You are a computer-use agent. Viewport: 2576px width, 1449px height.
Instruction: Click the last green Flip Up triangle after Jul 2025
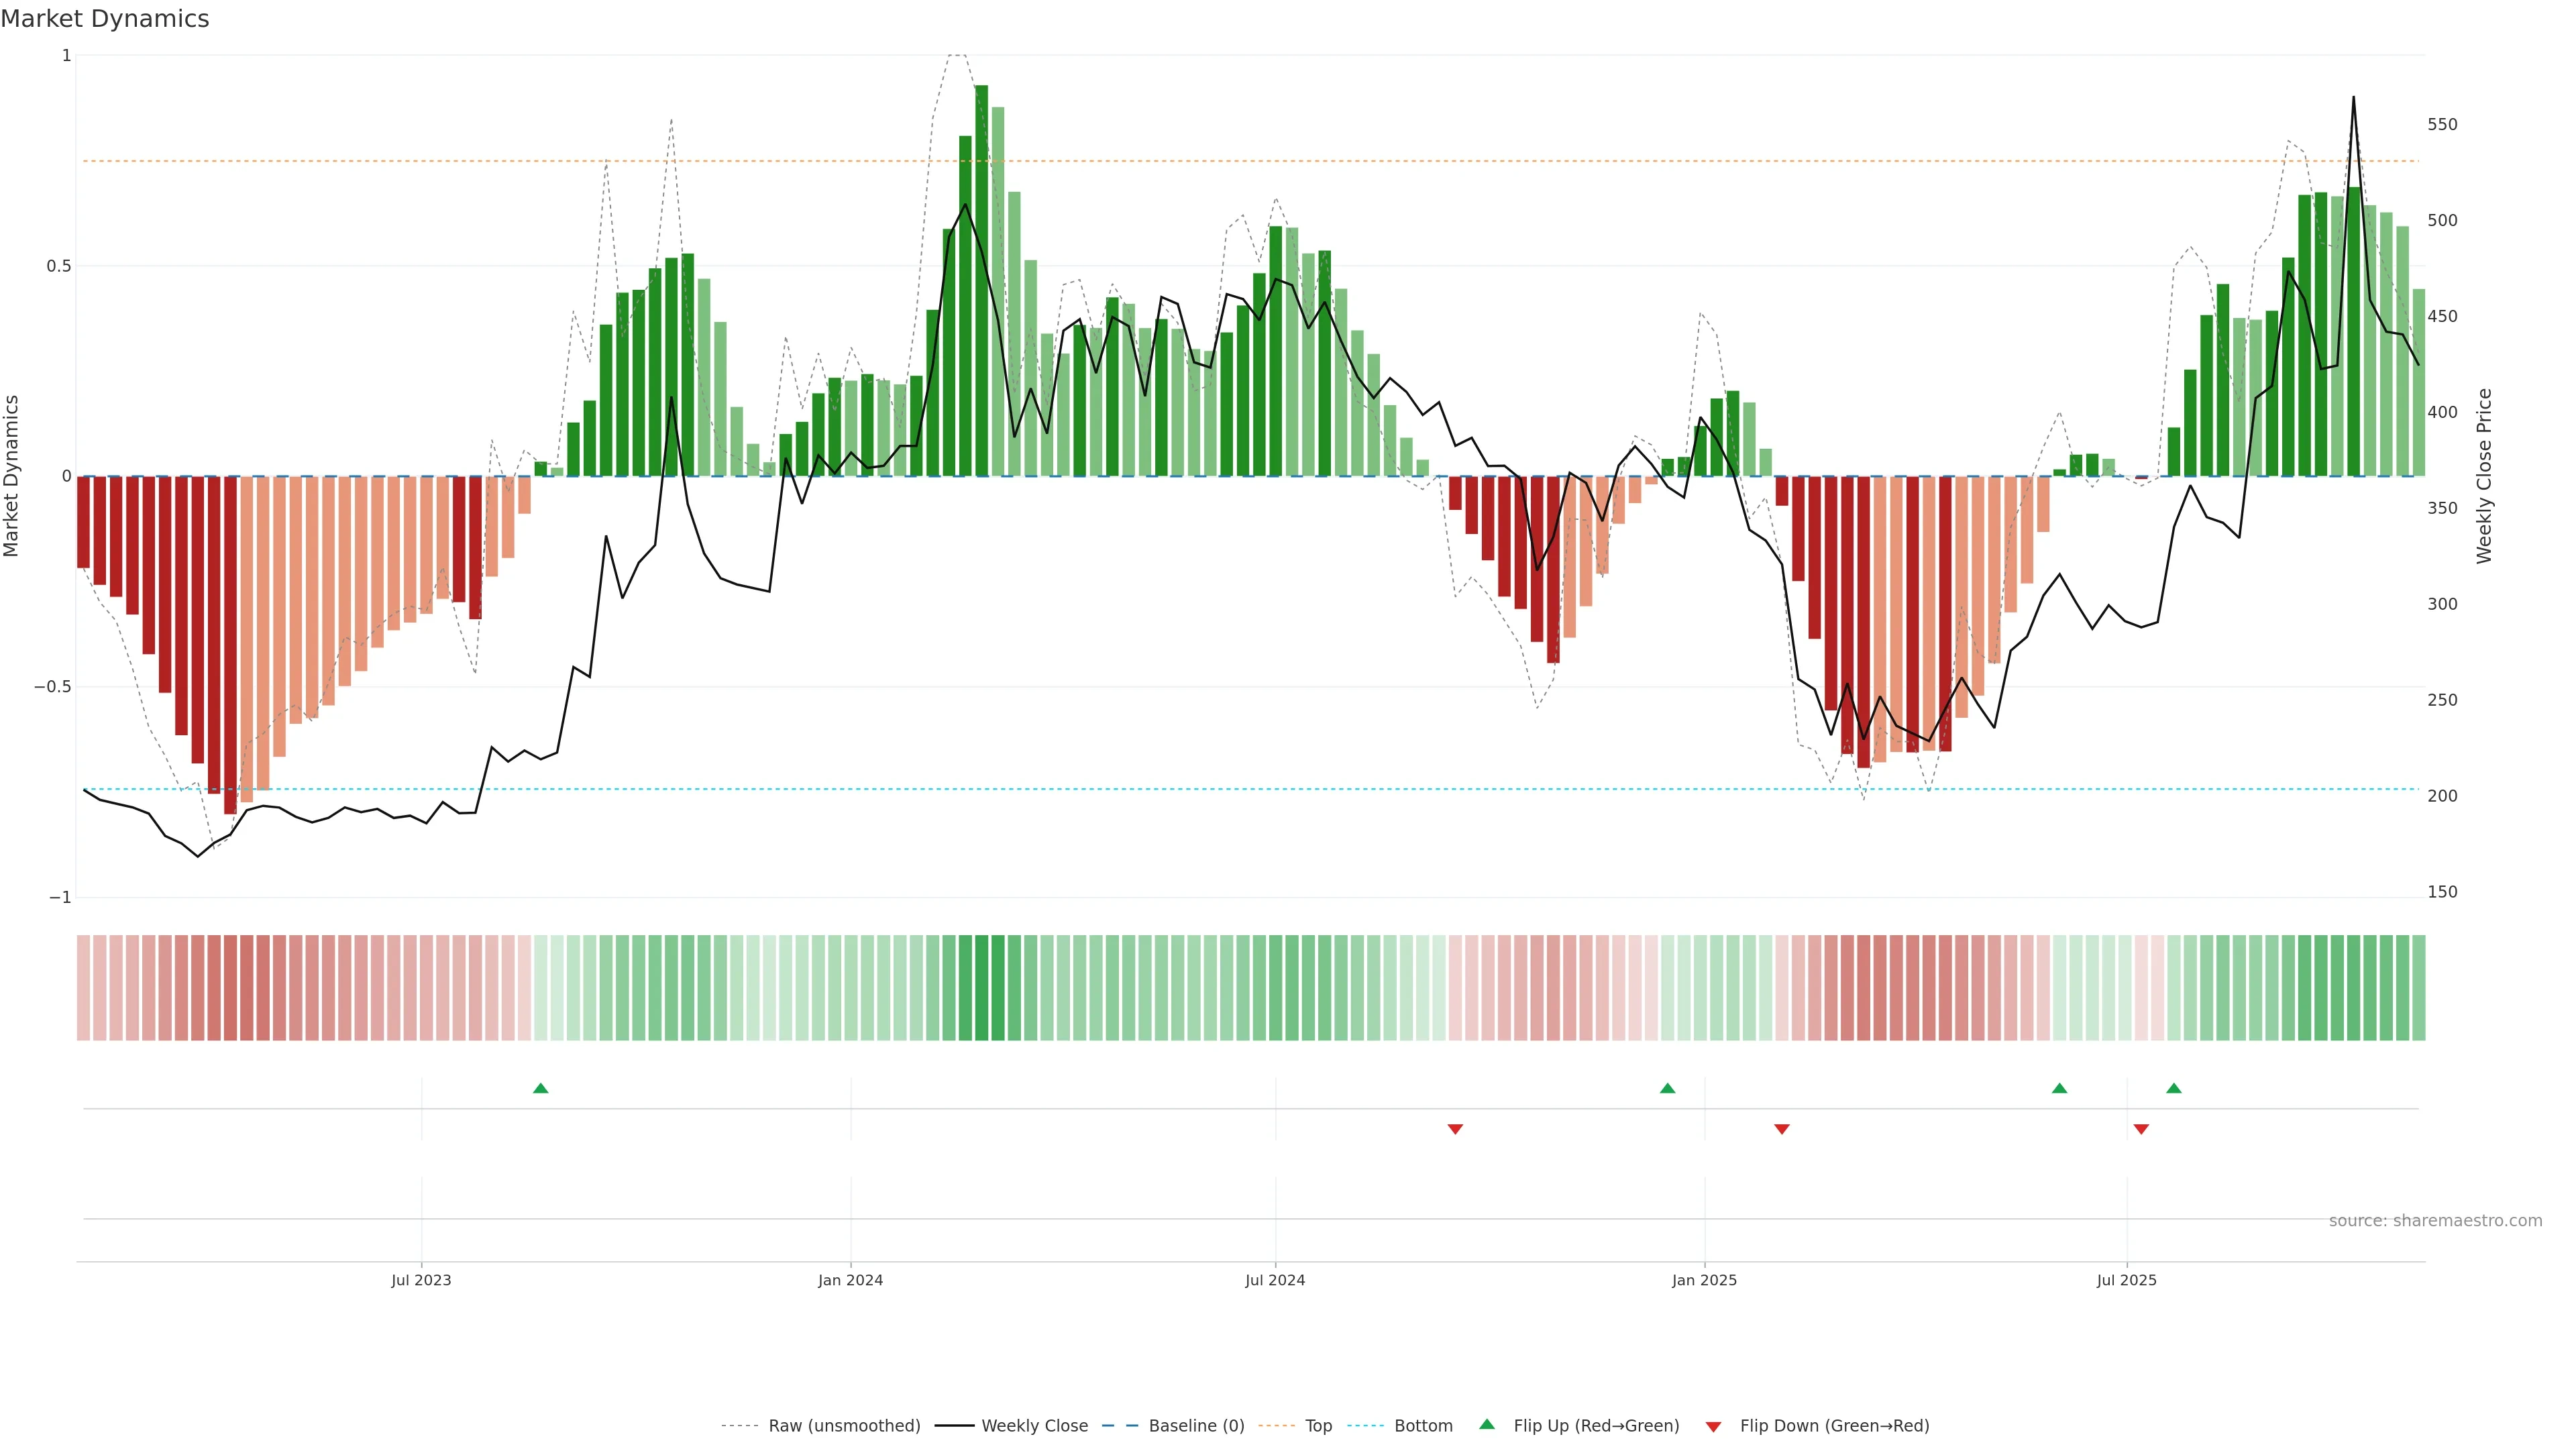pyautogui.click(x=2174, y=1088)
